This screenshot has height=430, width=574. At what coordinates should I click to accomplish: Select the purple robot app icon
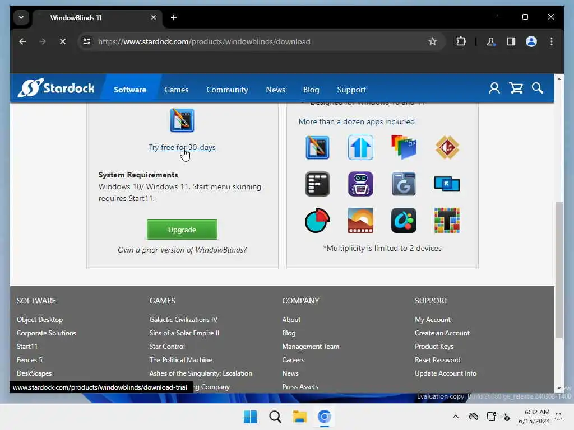pyautogui.click(x=360, y=184)
